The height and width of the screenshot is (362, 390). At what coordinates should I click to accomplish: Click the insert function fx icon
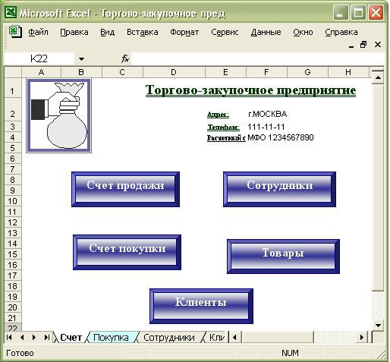[125, 59]
